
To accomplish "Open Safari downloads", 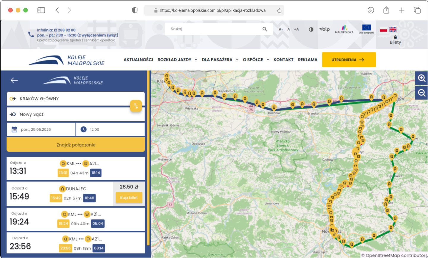I will click(371, 10).
